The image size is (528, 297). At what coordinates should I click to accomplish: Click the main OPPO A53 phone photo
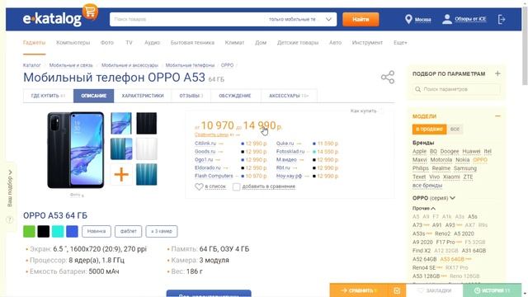76,150
